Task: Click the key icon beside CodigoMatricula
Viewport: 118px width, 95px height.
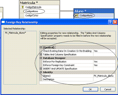Action: tap(23, 7)
